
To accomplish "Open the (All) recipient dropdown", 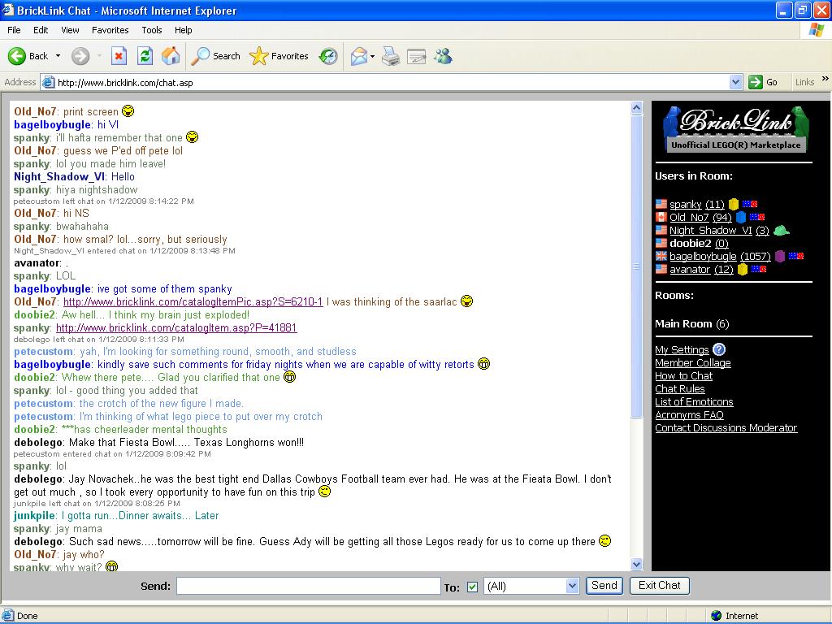I will tap(531, 586).
